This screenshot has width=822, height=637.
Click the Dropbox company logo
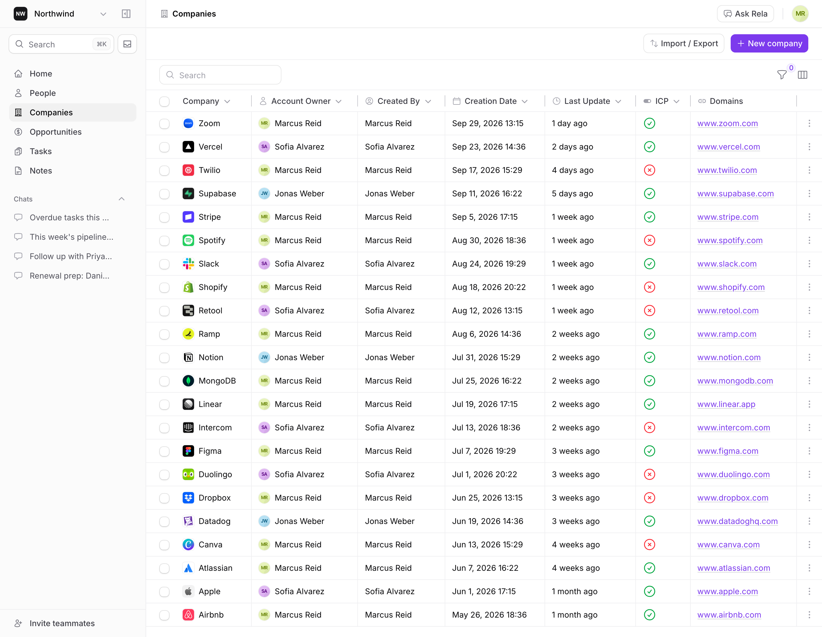click(x=188, y=498)
